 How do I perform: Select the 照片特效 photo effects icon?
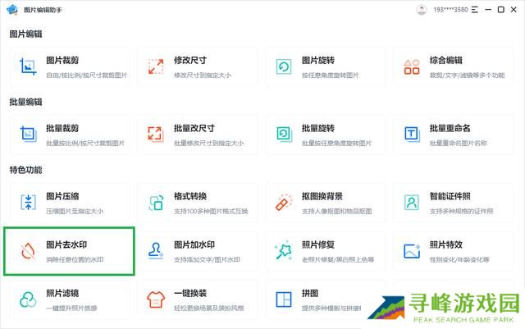(x=411, y=251)
